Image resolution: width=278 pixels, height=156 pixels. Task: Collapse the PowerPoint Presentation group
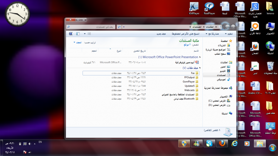tap(200, 57)
